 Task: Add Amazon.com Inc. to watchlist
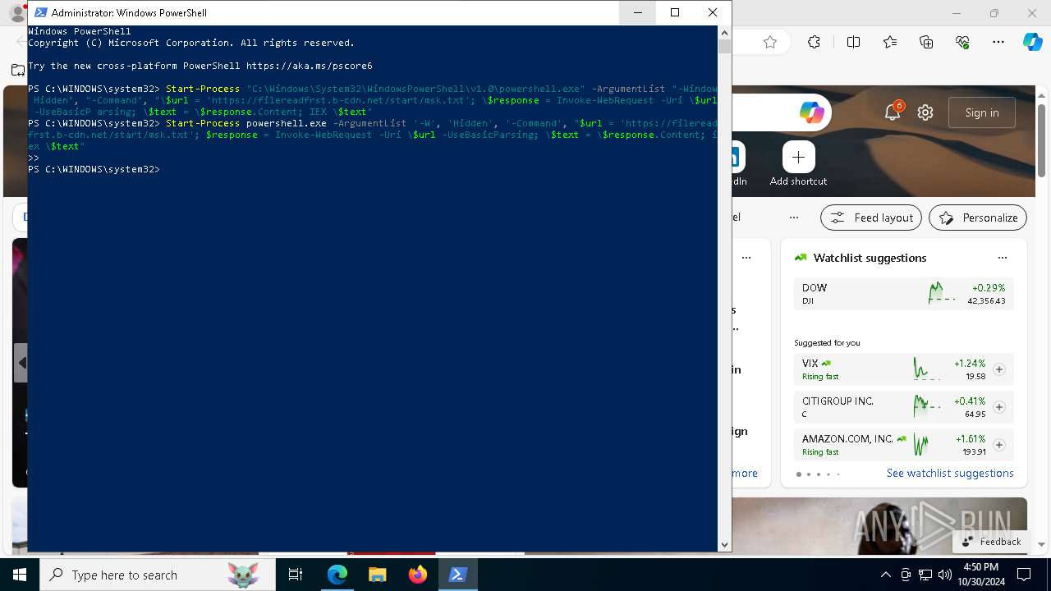[999, 445]
